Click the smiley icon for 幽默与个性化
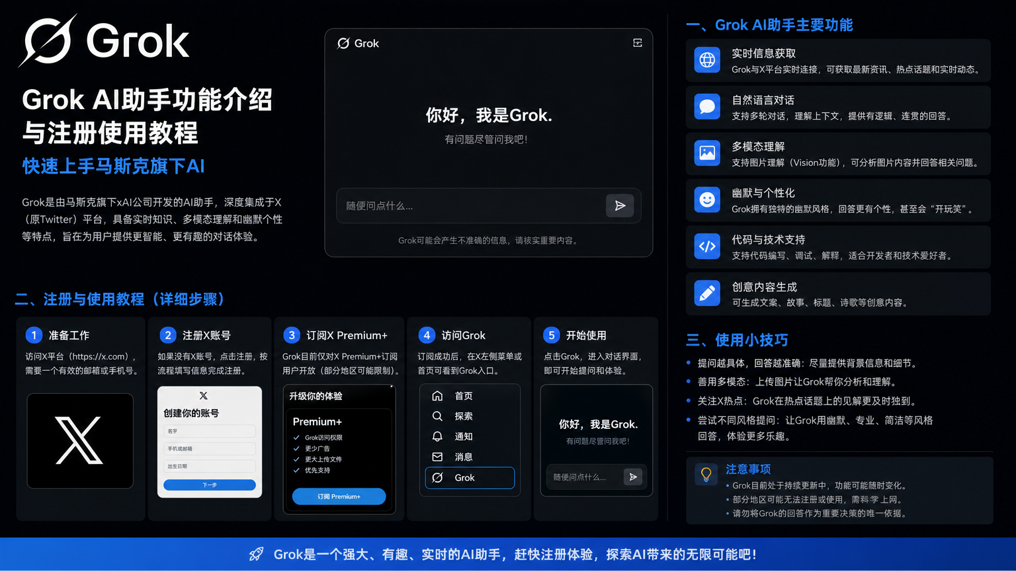 click(707, 200)
